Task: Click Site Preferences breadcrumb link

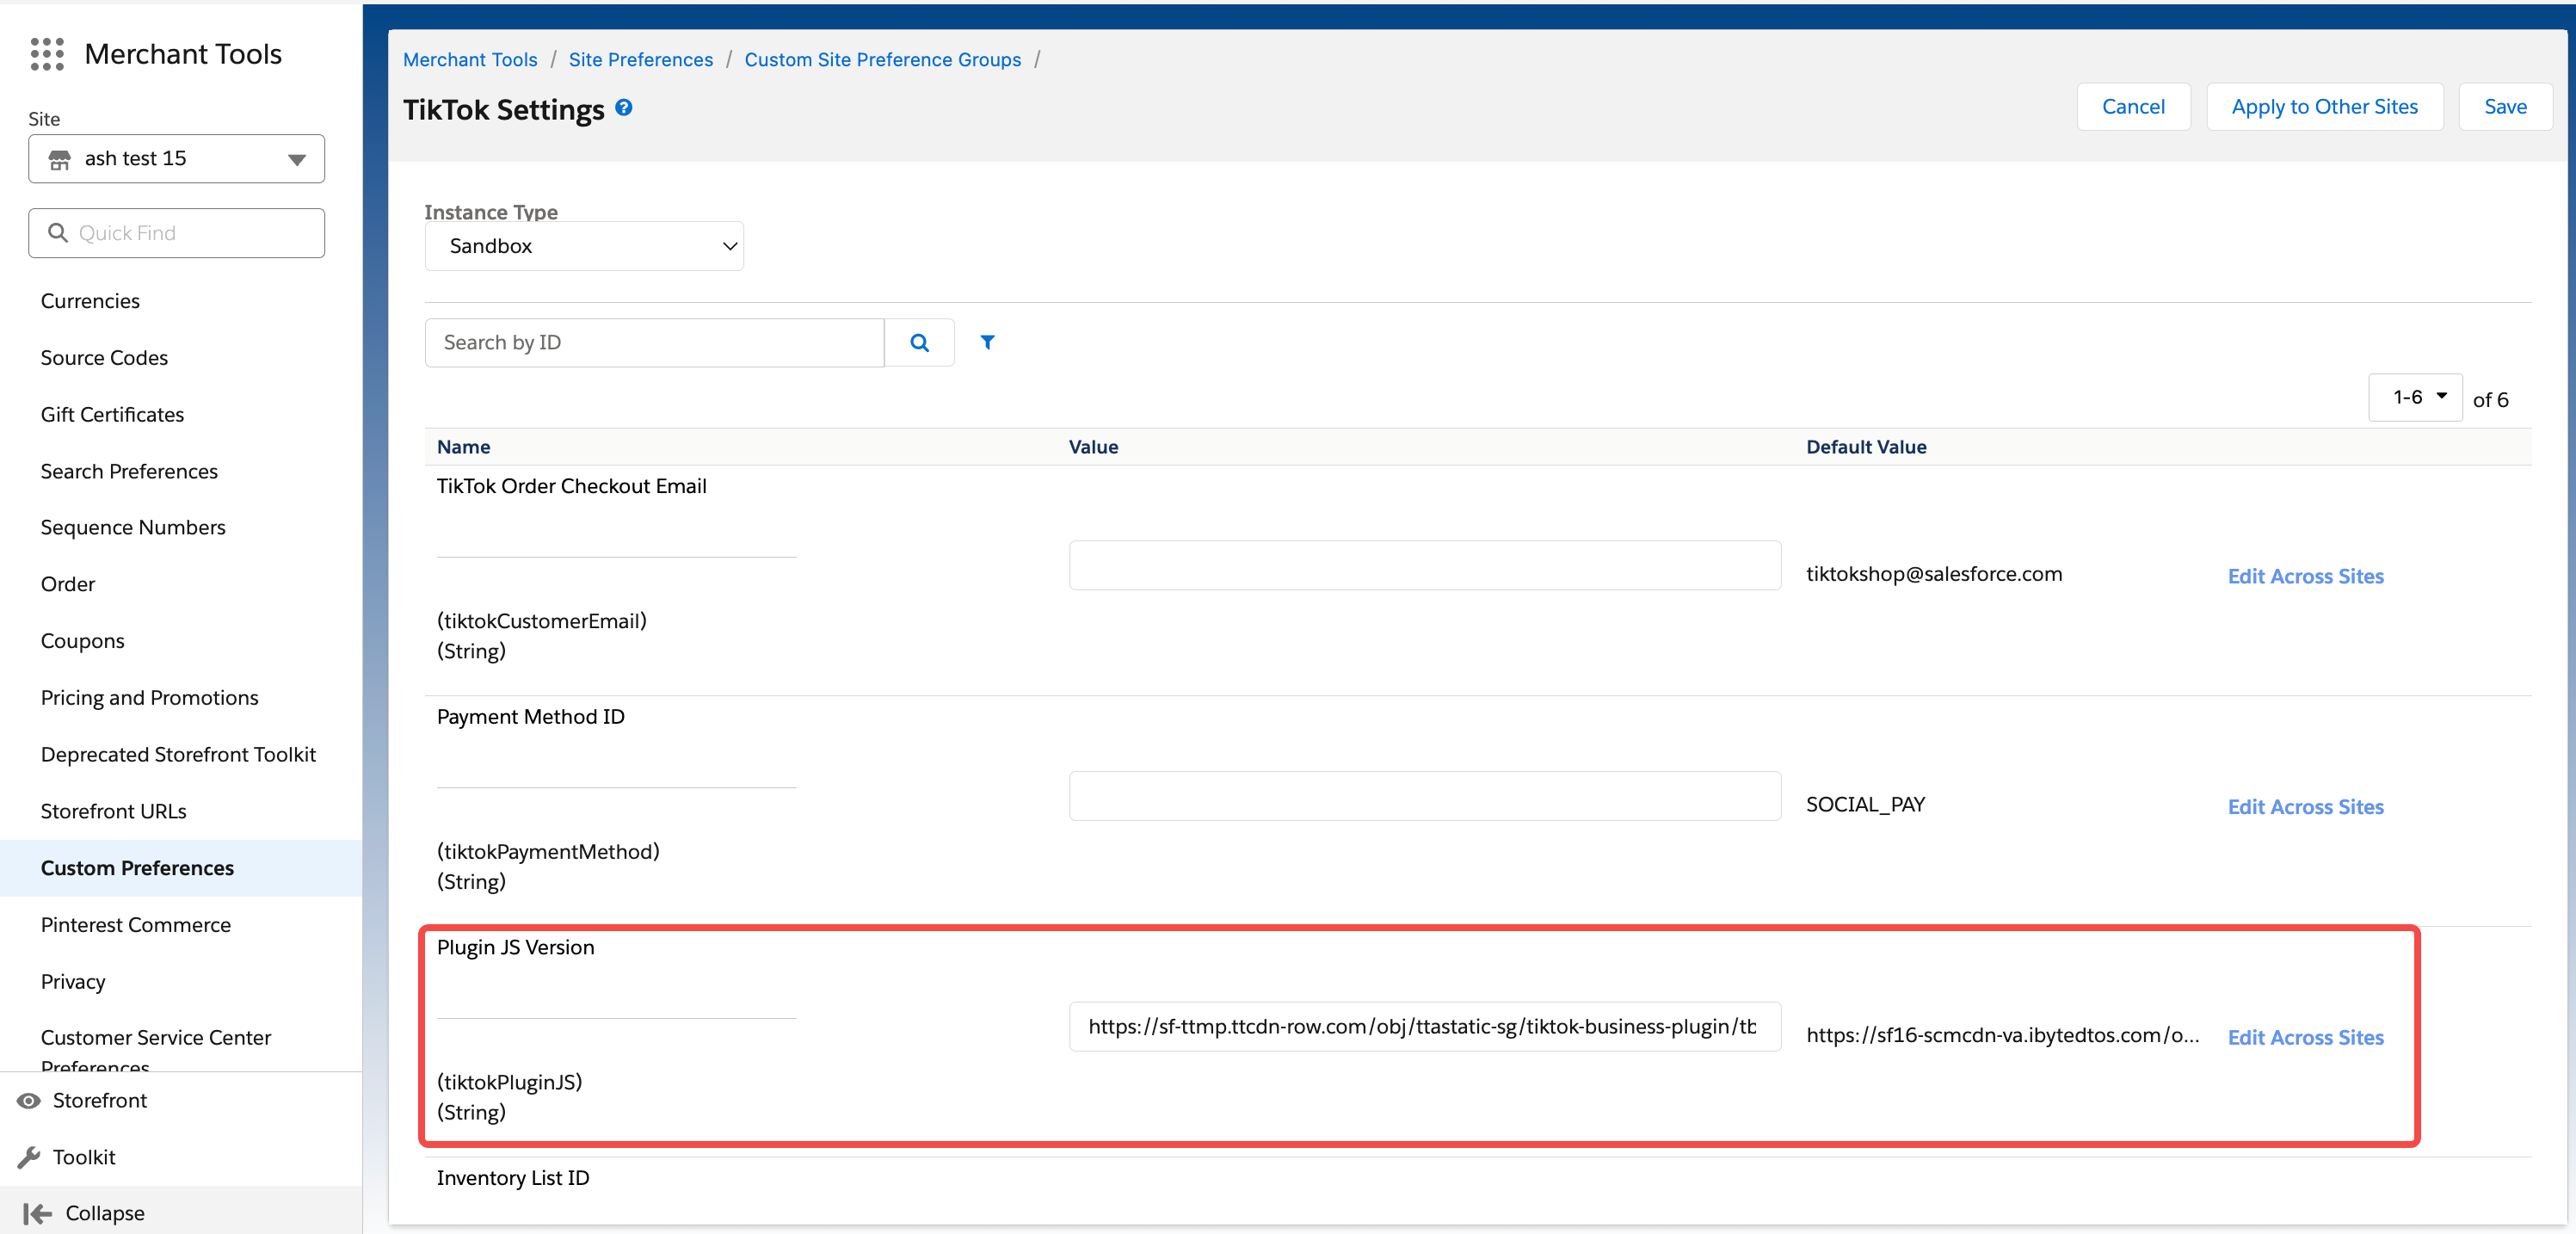Action: 640,60
